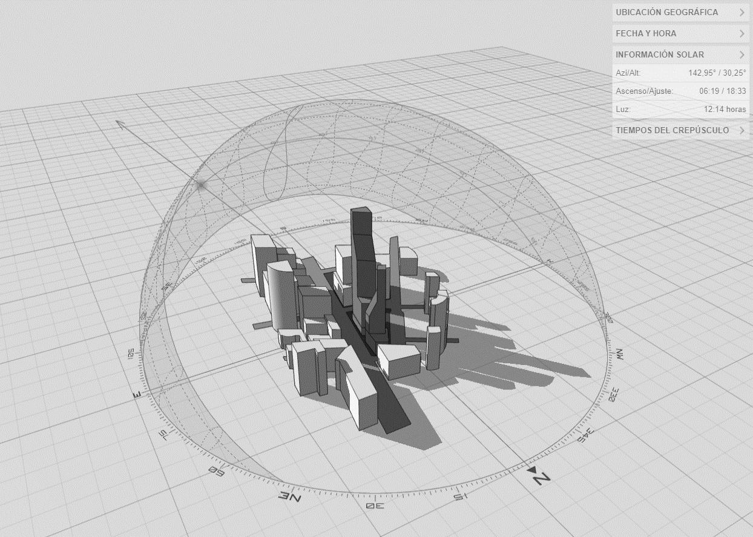
Task: Collapse the INFORMACIÓN SOLAR chevron
Action: coord(741,54)
